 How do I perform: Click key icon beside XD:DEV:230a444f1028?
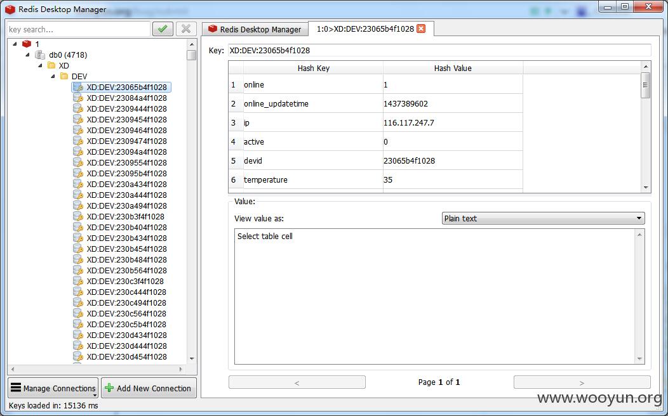pyautogui.click(x=78, y=195)
